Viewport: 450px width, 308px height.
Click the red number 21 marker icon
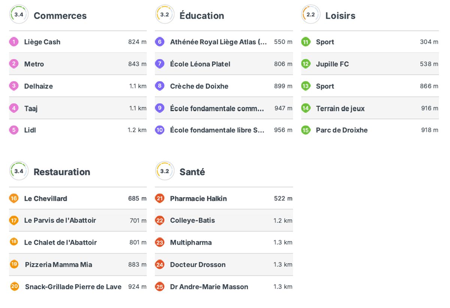(160, 198)
